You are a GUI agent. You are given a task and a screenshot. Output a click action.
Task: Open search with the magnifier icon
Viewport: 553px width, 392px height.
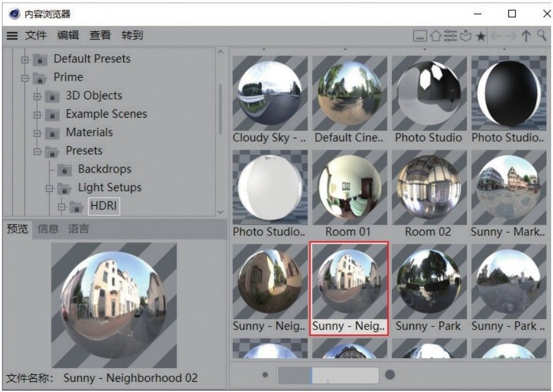point(542,35)
